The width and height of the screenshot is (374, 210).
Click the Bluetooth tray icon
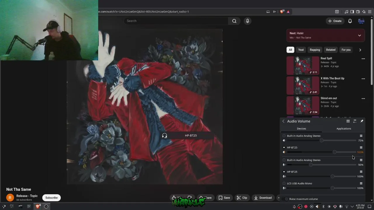323,206
